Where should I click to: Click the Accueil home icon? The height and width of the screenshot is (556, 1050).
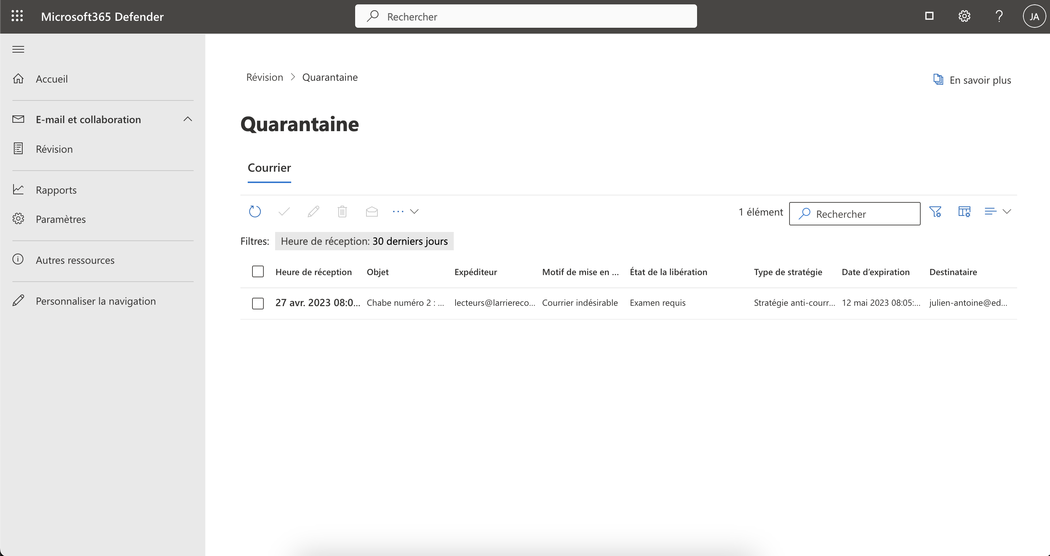pos(18,79)
